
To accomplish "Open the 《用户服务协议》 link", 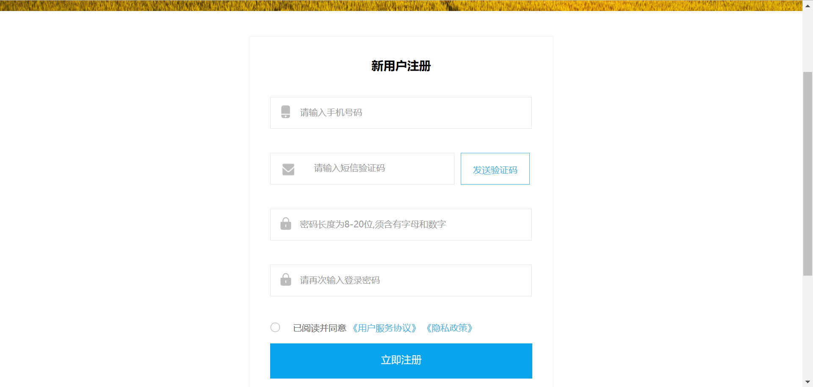I will (384, 328).
